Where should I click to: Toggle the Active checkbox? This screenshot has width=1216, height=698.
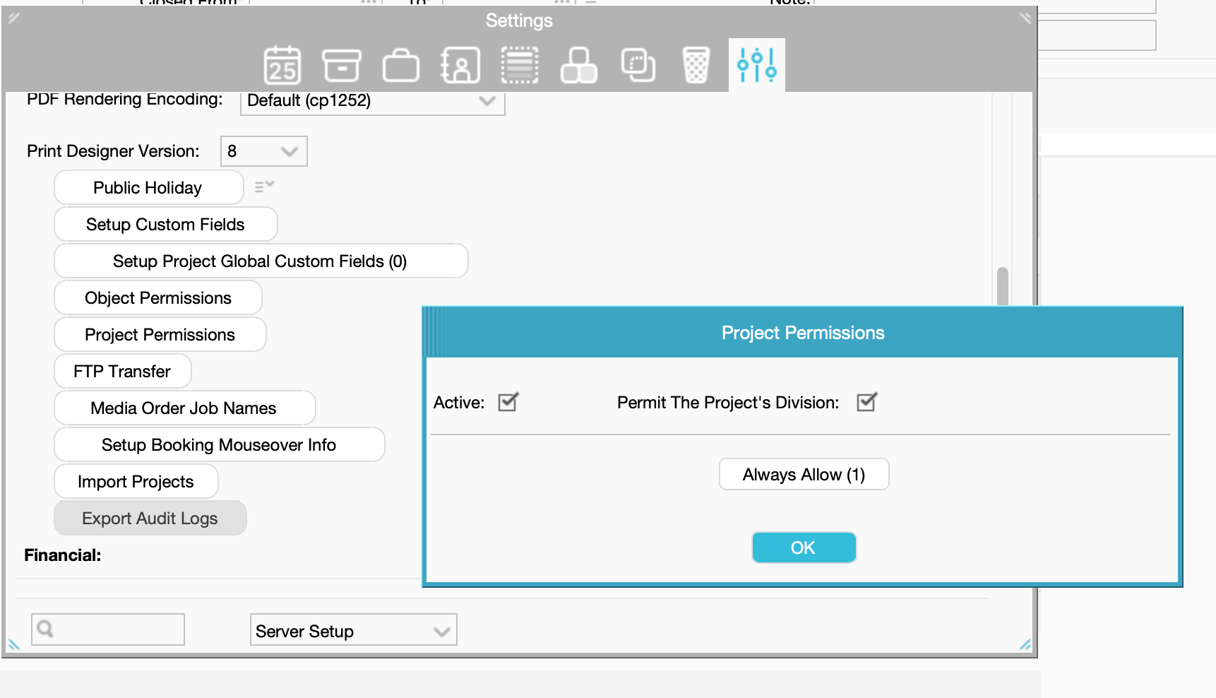point(508,402)
